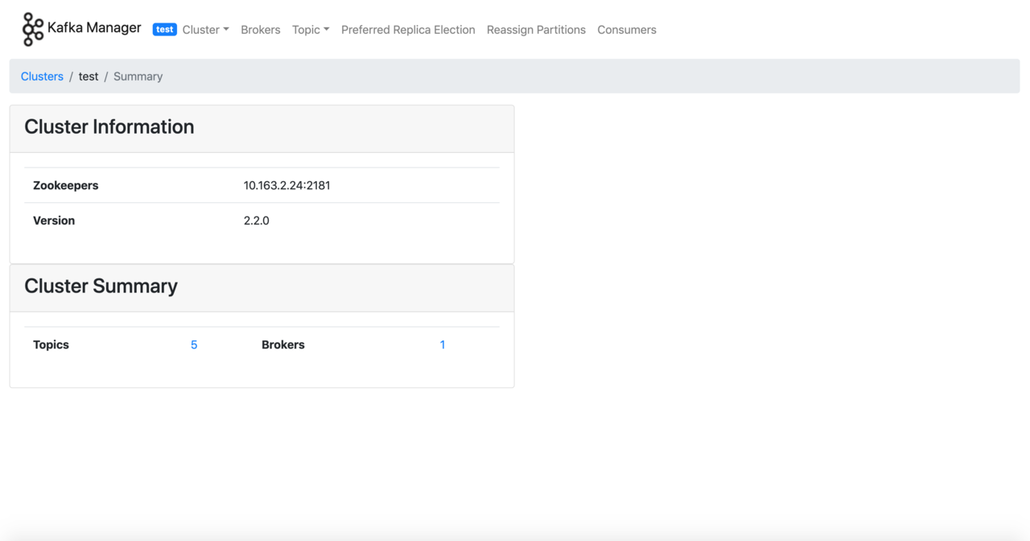The width and height of the screenshot is (1030, 541).
Task: Click the Cluster Information heading
Action: point(109,127)
